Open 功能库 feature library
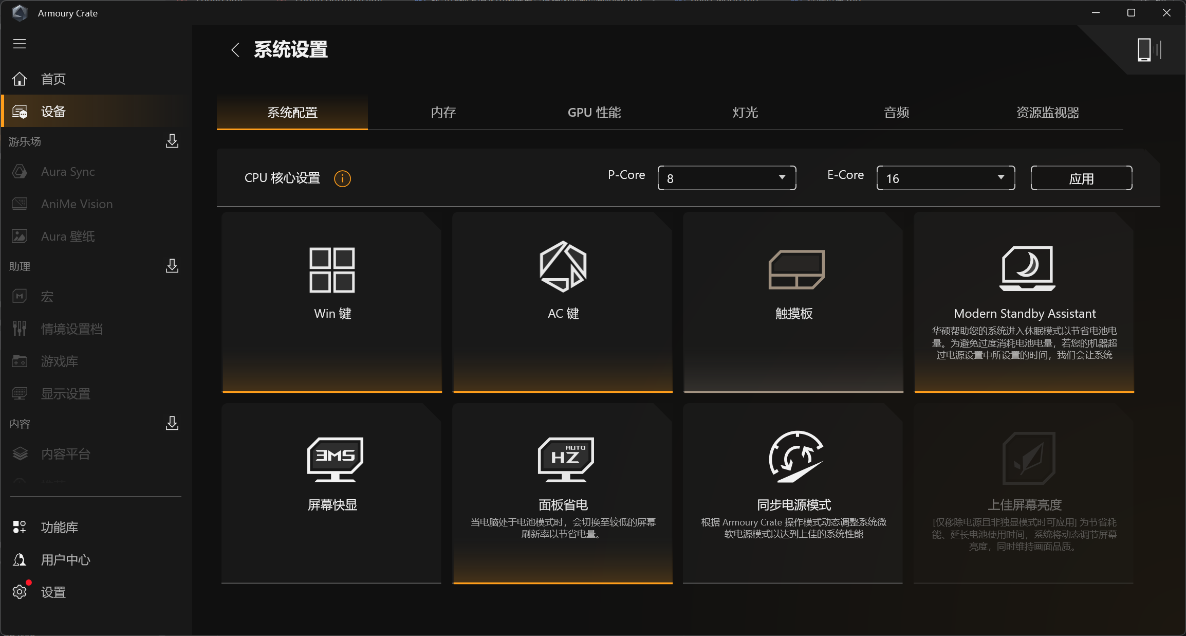The width and height of the screenshot is (1186, 636). (x=97, y=528)
